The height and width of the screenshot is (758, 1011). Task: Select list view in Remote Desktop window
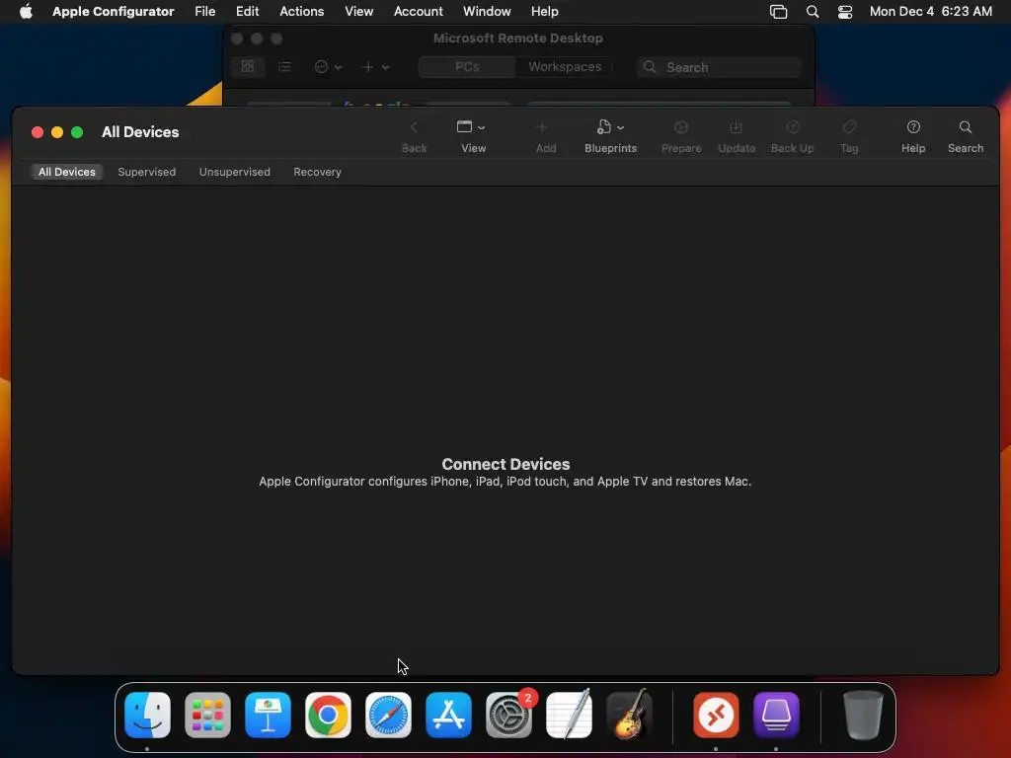284,66
